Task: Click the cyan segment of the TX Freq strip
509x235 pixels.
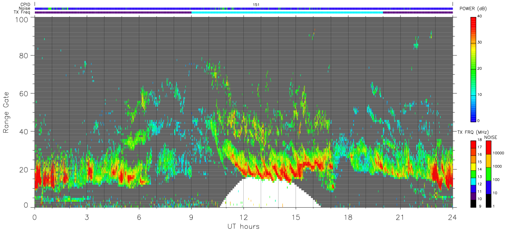Action: click(x=287, y=12)
